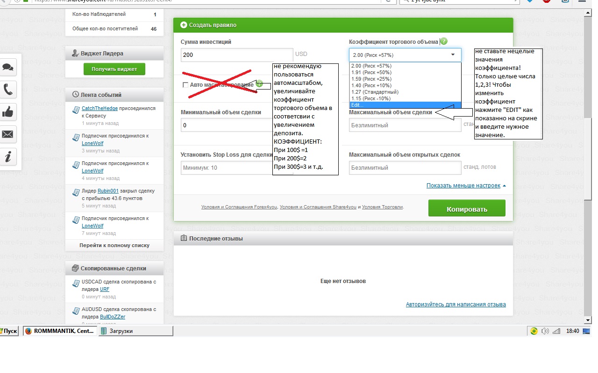Pick 1.40 (Риск +10%) option
The height and width of the screenshot is (373, 598).
pyautogui.click(x=405, y=85)
